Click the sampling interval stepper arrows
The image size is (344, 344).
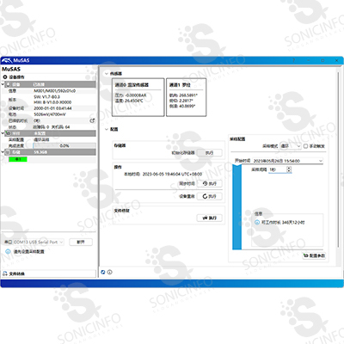click(x=289, y=169)
